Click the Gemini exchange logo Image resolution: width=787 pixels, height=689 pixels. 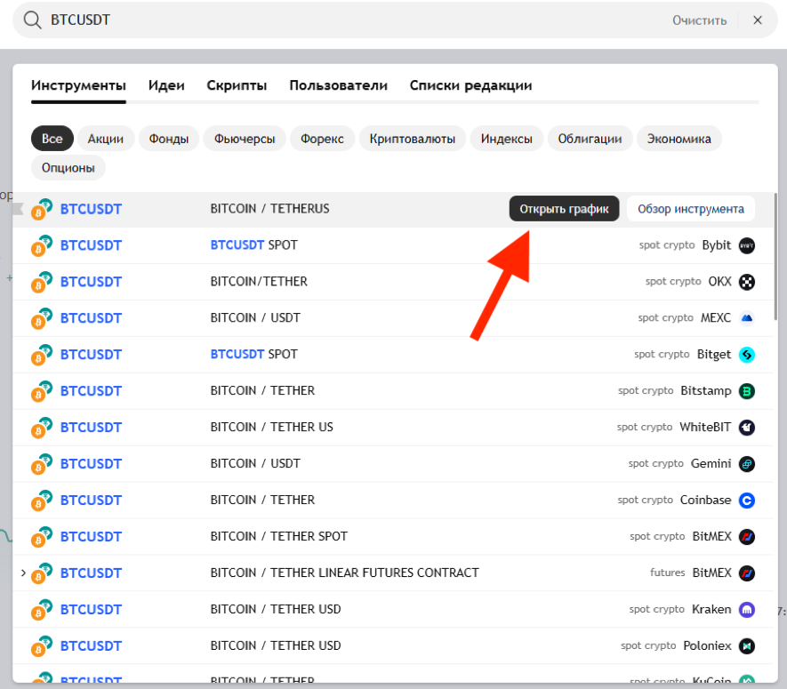pyautogui.click(x=747, y=464)
